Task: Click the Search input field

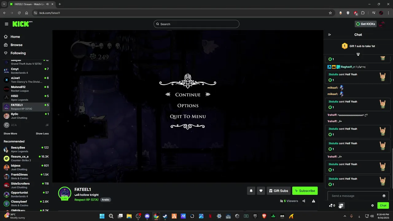Action: pos(196,24)
